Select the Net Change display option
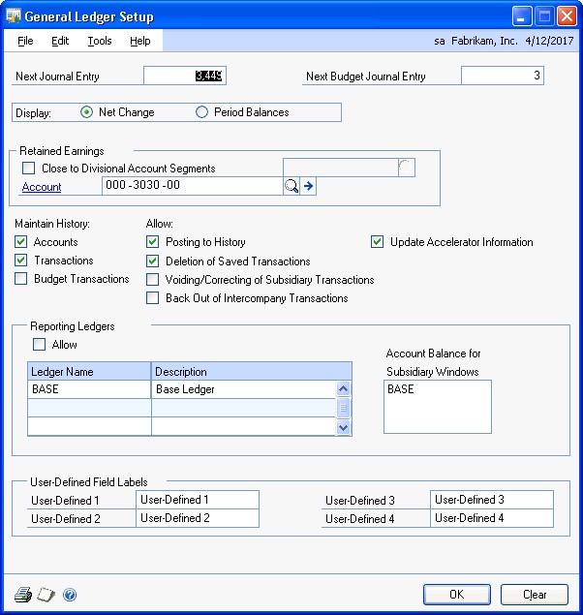Screen dimensions: 583x615 86,112
